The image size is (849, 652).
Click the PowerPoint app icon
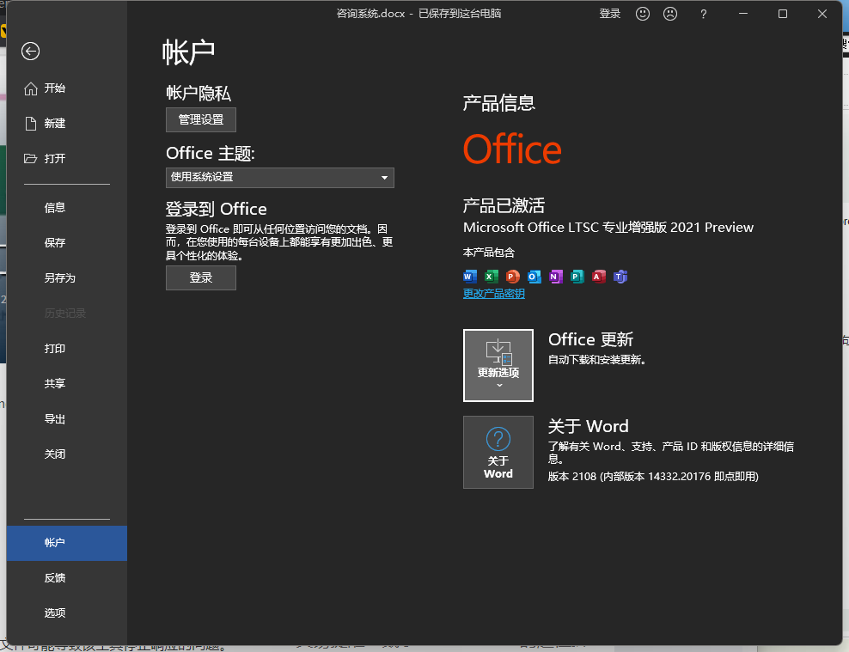tap(513, 277)
